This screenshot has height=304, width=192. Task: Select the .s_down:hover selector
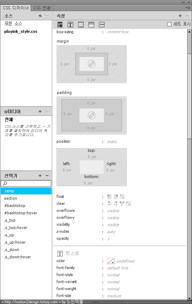(x=26, y=257)
